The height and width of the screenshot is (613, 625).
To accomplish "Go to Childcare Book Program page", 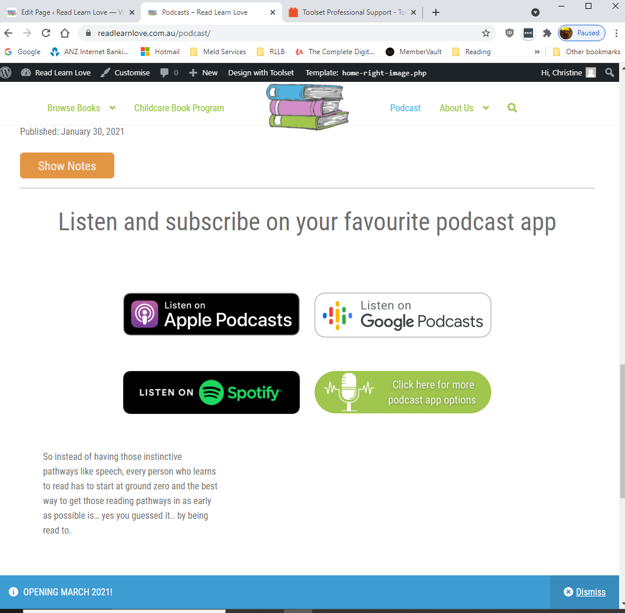I will (x=179, y=108).
